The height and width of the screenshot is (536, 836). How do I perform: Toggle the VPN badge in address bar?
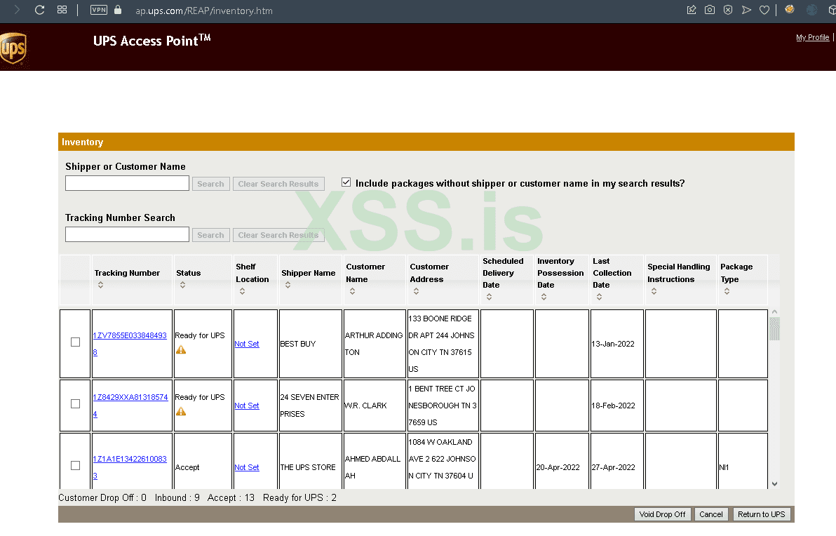coord(99,10)
